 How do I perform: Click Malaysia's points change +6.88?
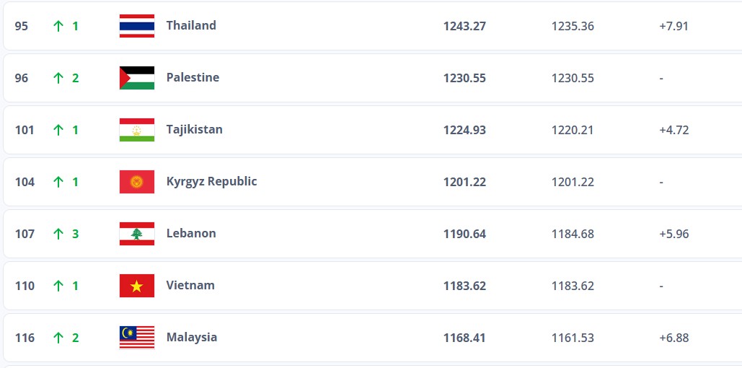click(x=673, y=338)
